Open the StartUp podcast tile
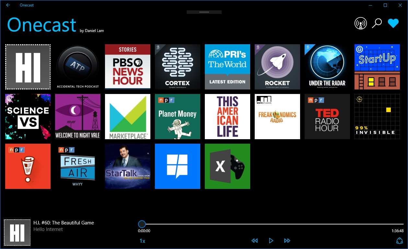This screenshot has height=249, width=408. [x=377, y=67]
